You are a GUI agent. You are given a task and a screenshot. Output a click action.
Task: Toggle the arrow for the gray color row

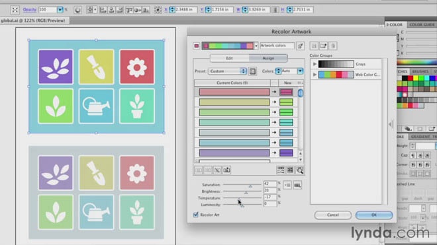click(274, 133)
